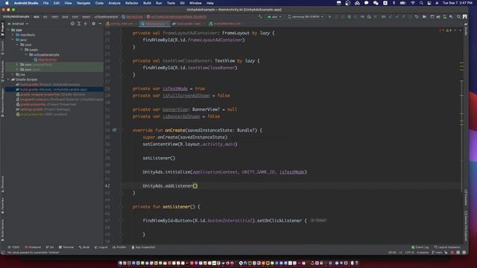The image size is (477, 268).
Task: Open the Resource Manager sidebar tab
Action: (x=2, y=102)
